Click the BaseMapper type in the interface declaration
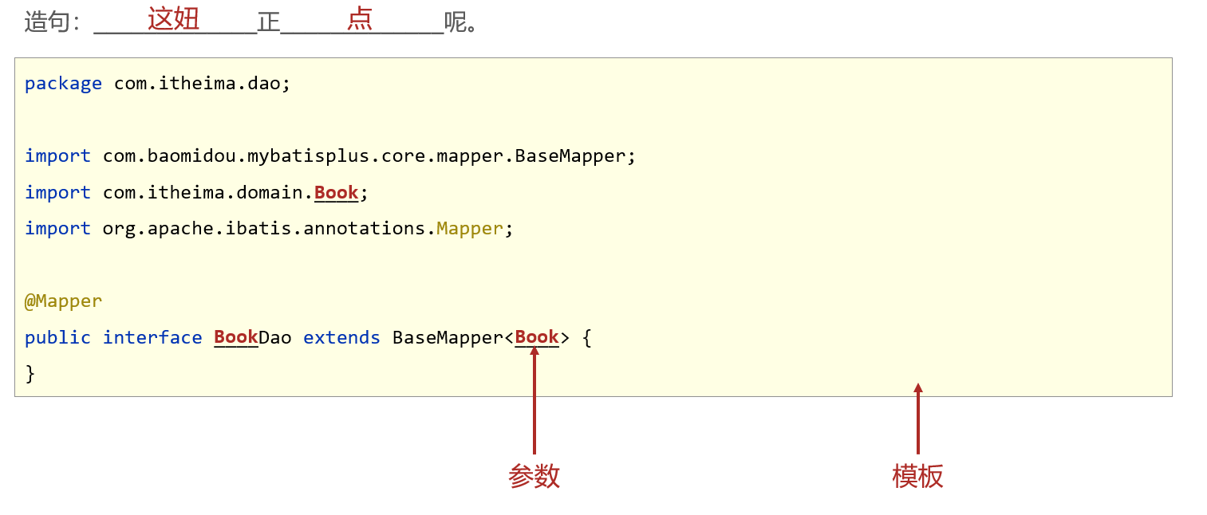 tap(448, 338)
